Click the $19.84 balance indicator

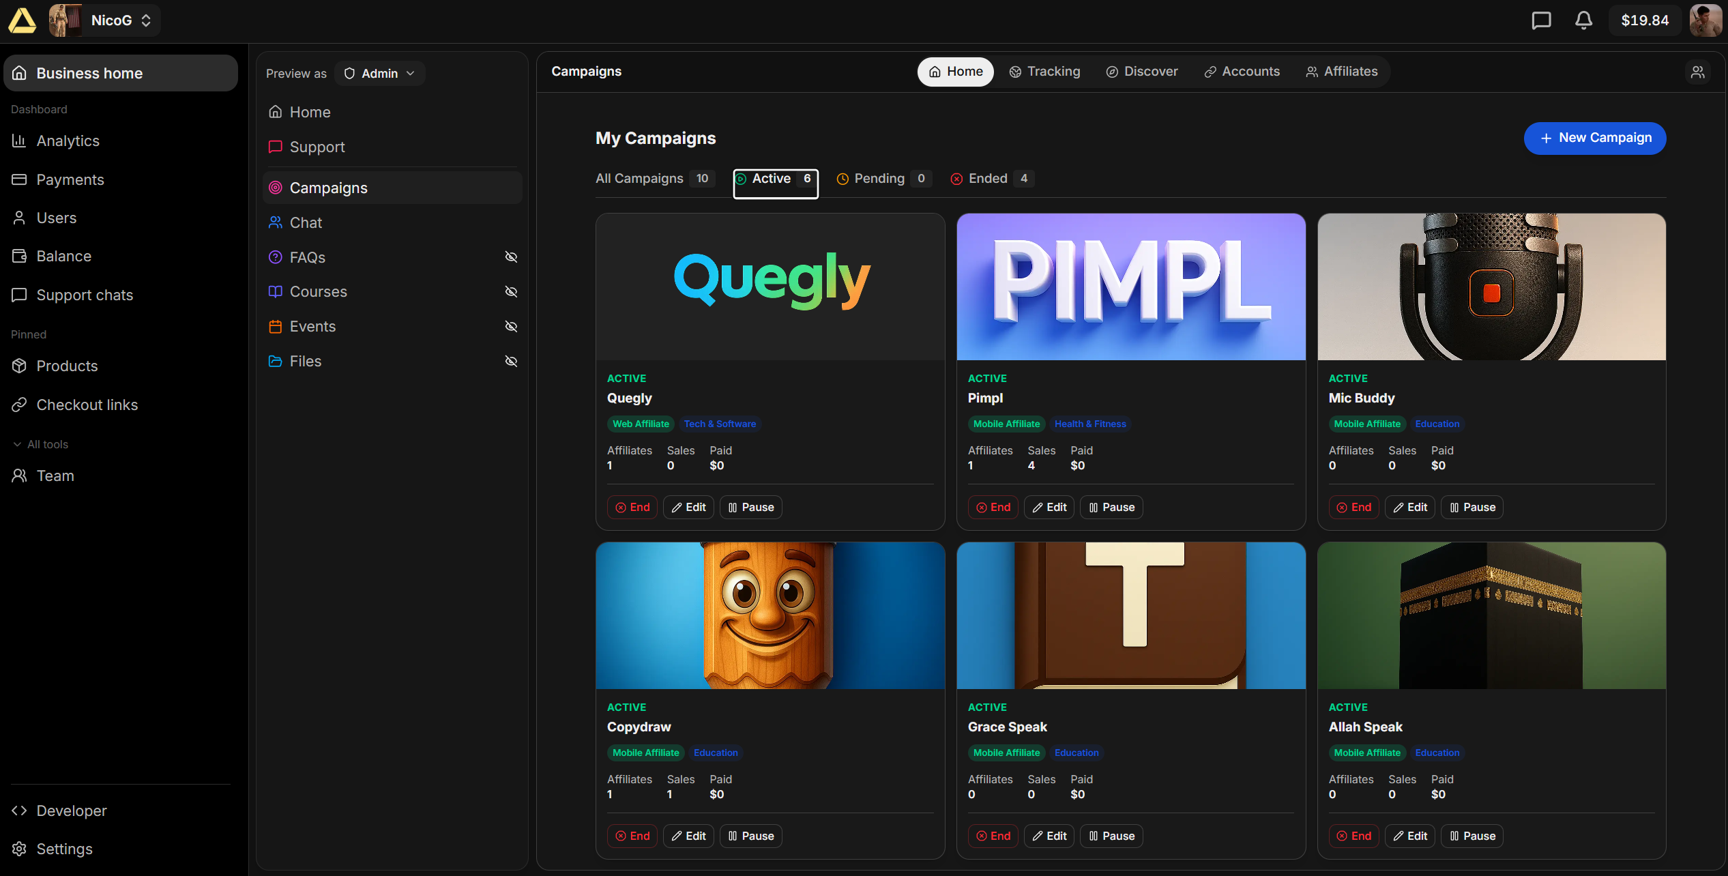pos(1644,20)
